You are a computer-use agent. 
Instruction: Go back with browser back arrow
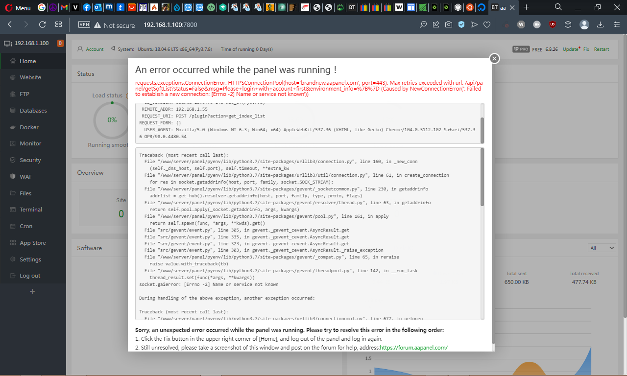click(x=10, y=24)
